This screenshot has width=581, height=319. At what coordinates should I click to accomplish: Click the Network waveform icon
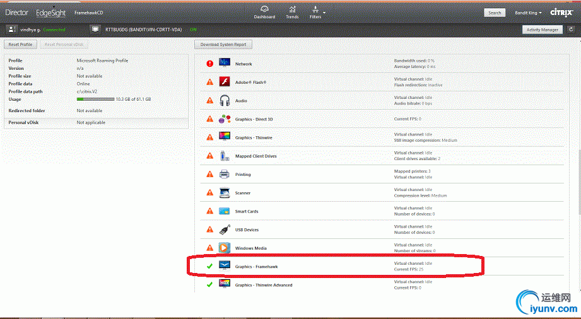(x=225, y=62)
